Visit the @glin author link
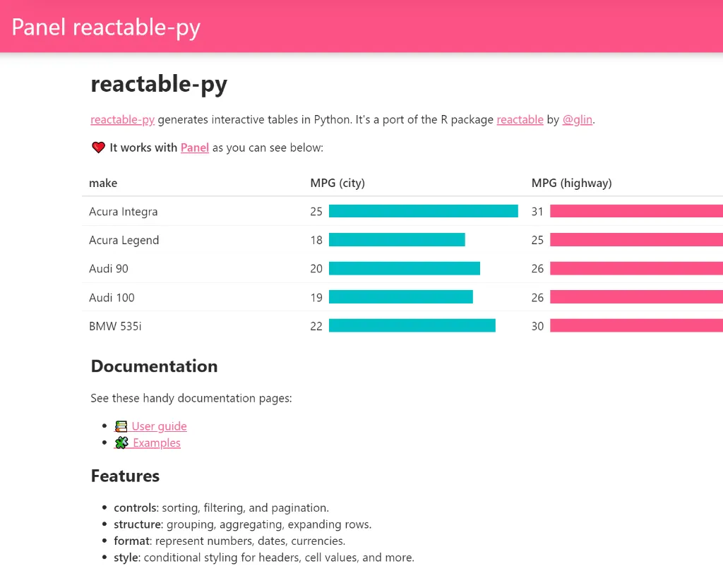This screenshot has width=723, height=578. tap(577, 119)
